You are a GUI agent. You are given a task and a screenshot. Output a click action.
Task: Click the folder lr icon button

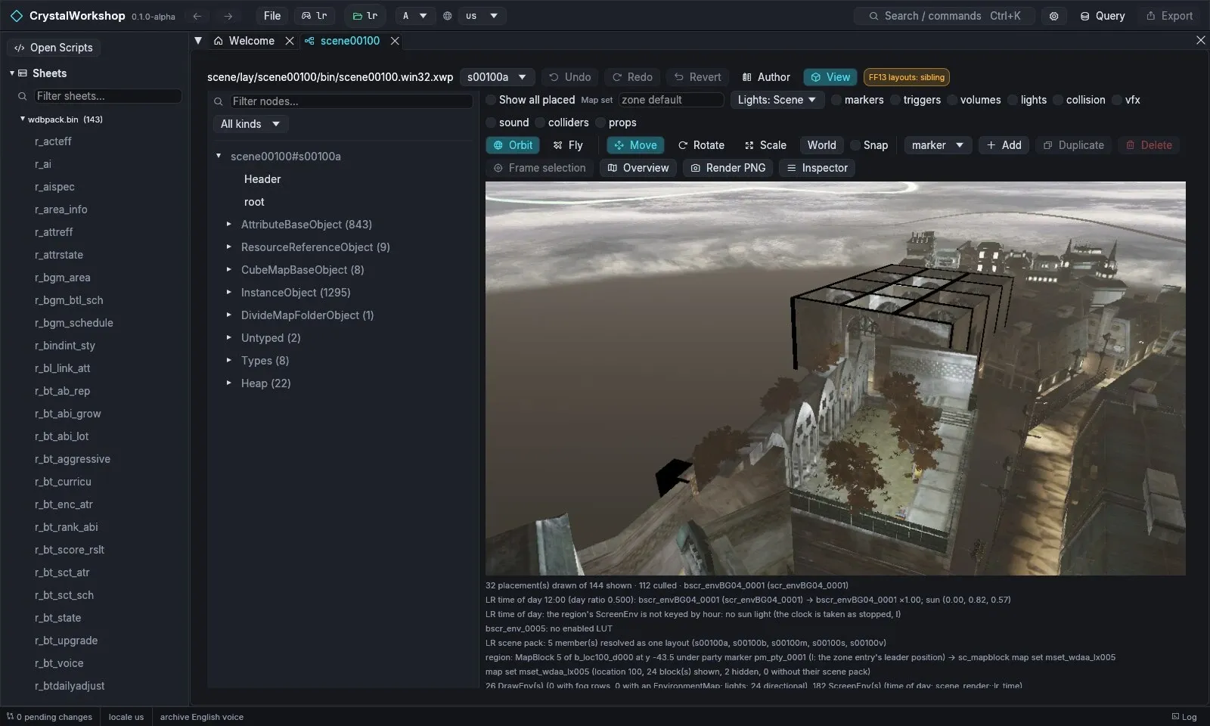(365, 16)
